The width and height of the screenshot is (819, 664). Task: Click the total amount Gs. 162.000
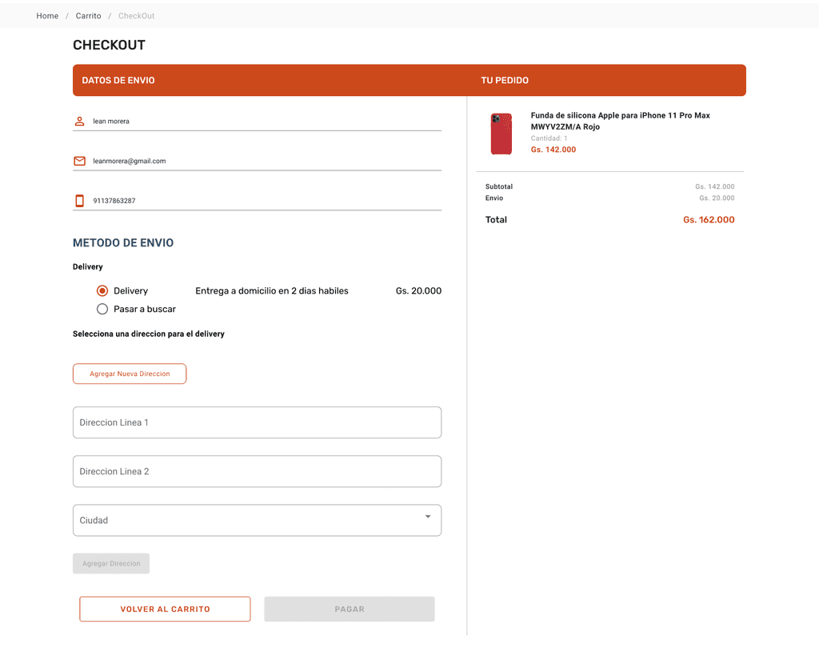tap(709, 220)
